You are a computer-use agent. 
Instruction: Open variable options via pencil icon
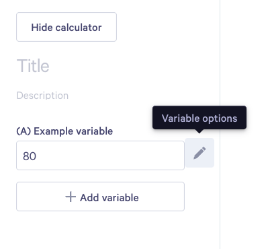pos(199,153)
